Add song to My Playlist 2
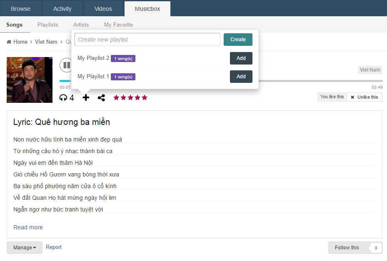This screenshot has width=387, height=261. click(241, 58)
